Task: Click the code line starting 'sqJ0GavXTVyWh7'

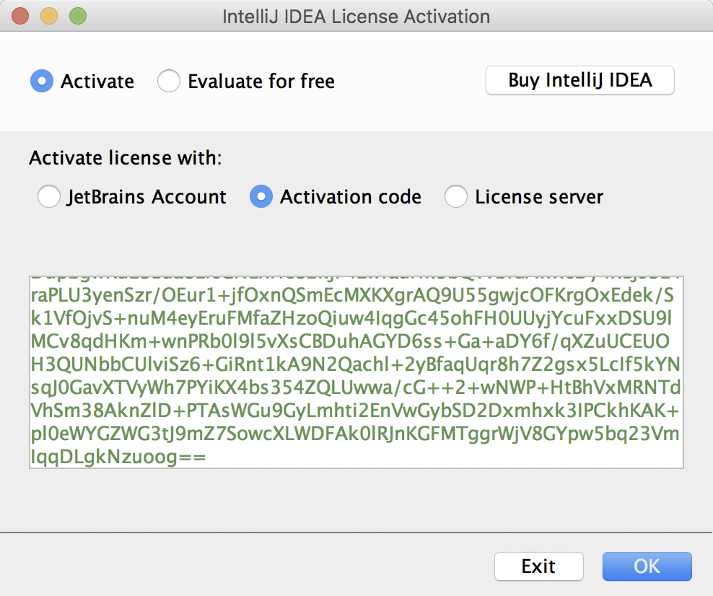Action: [356, 387]
